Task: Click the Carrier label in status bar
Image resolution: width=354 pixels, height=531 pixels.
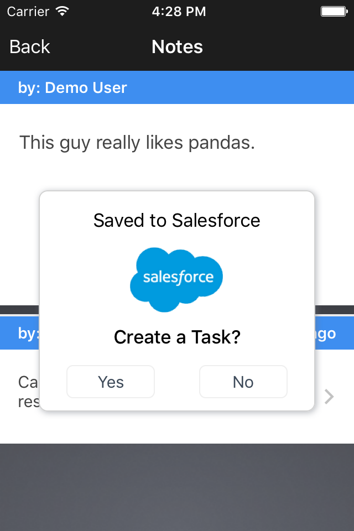Action: tap(28, 12)
